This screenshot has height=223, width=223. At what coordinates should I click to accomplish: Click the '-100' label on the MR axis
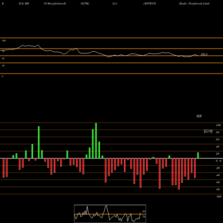[219, 197]
